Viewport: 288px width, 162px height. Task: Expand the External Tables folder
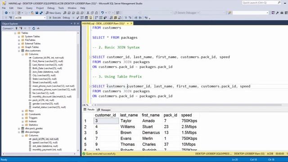(x=19, y=44)
